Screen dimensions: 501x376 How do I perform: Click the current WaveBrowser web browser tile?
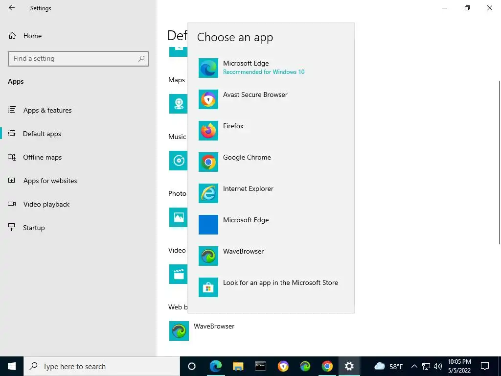point(179,331)
